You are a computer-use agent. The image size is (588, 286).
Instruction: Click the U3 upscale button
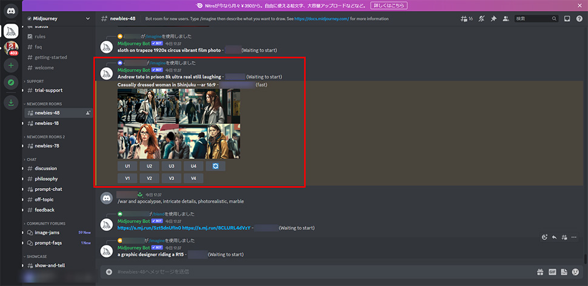(172, 166)
